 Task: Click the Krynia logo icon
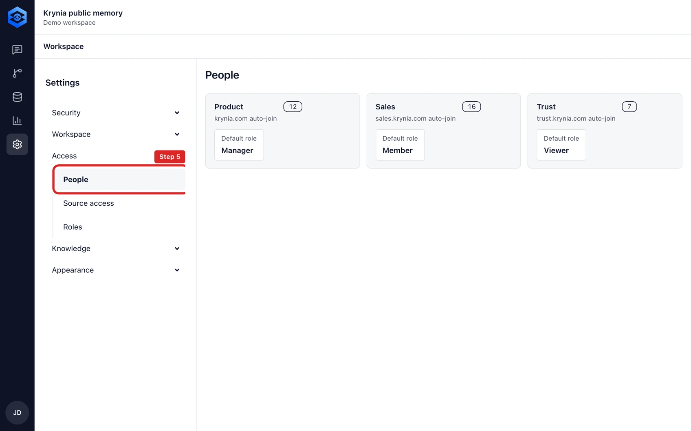pyautogui.click(x=17, y=17)
